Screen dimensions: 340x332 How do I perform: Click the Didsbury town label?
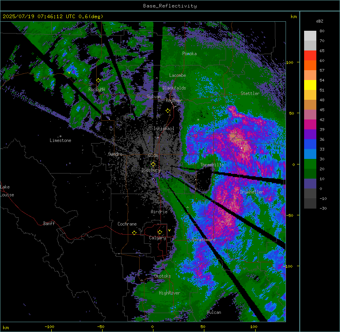[x=151, y=170]
